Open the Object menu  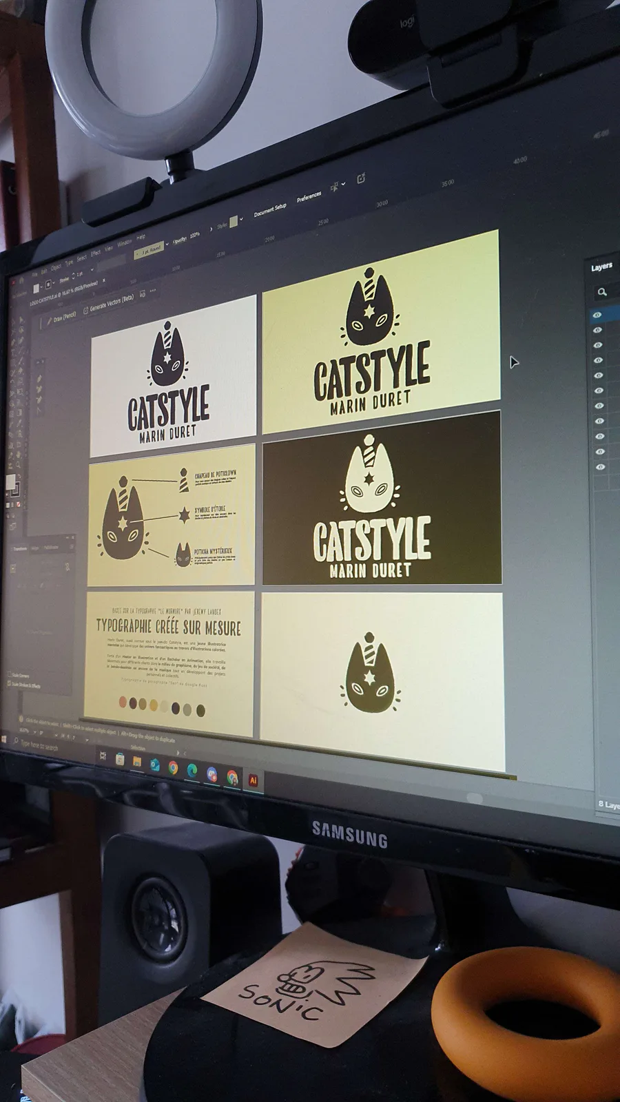(56, 267)
